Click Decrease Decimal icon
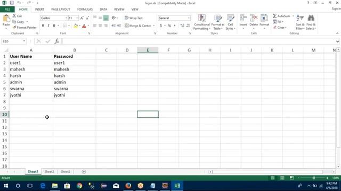Viewport: 341px width, 191px height. click(x=188, y=26)
